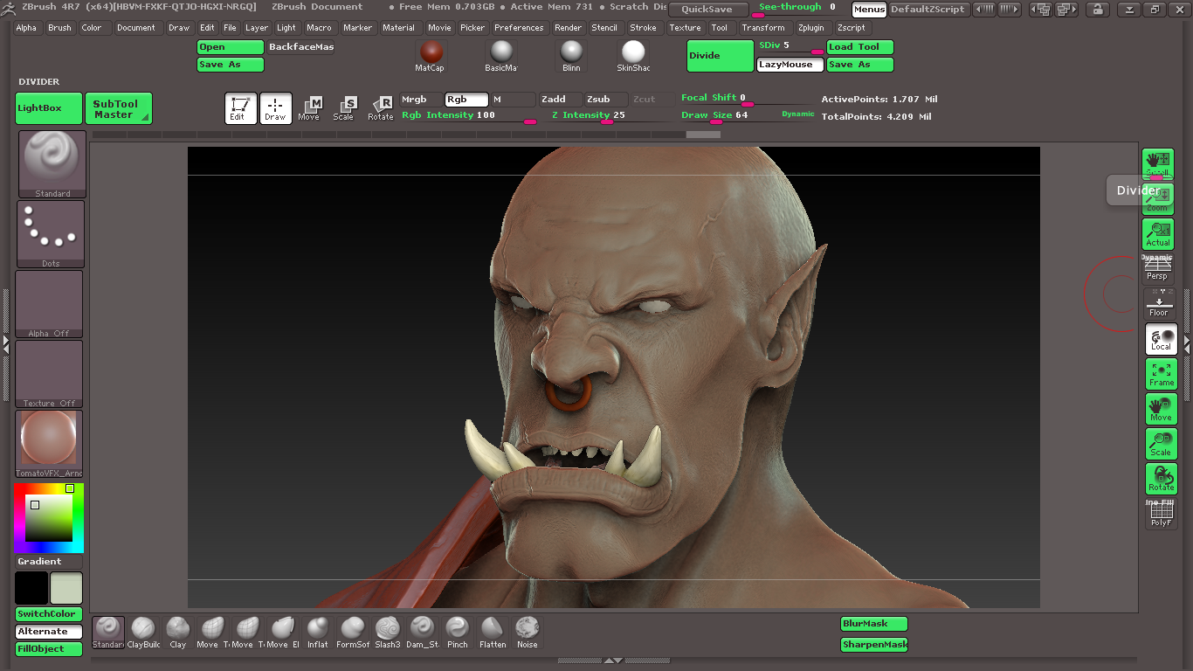Choose the Clay brush

tap(178, 633)
